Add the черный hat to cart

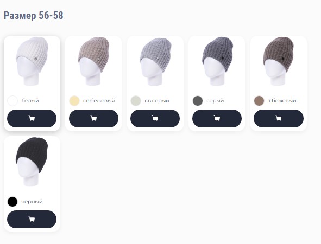click(x=32, y=219)
